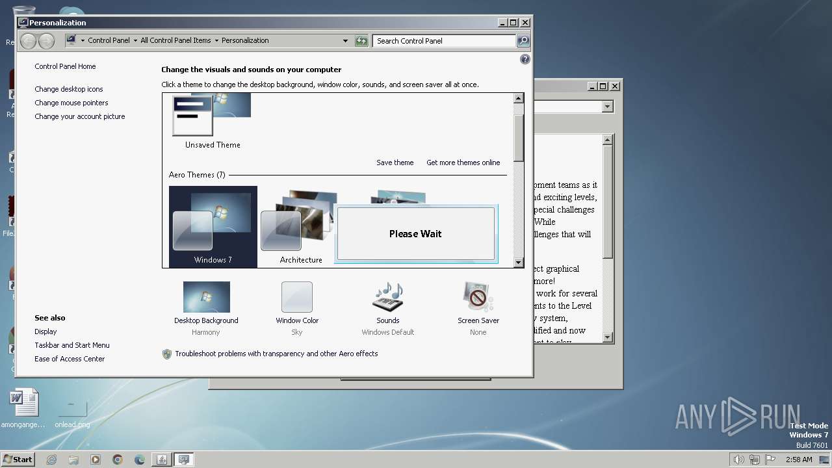Switch to the Java app taskbar button
Viewport: 832px width, 468px height.
[x=162, y=460]
